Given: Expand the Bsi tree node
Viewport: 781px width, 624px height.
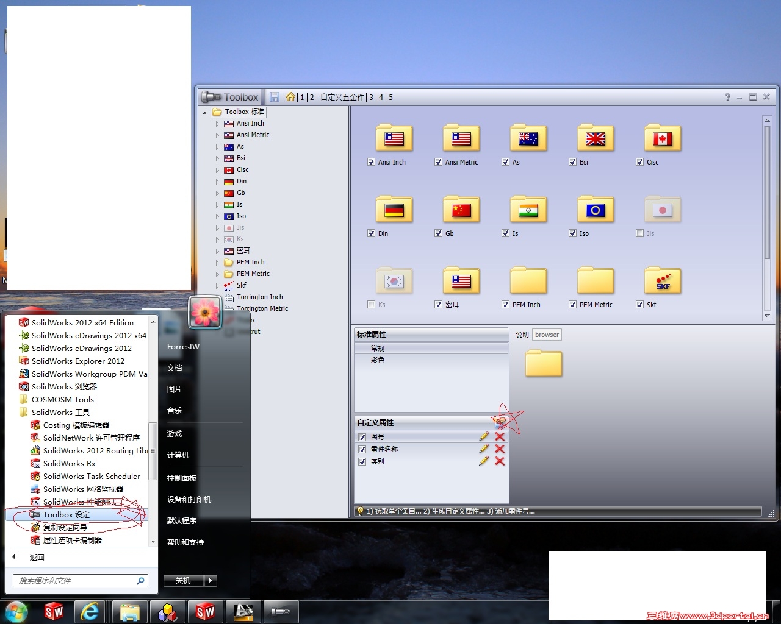Looking at the screenshot, I should pyautogui.click(x=217, y=158).
